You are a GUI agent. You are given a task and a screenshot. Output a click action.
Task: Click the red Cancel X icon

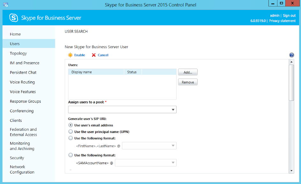click(94, 55)
